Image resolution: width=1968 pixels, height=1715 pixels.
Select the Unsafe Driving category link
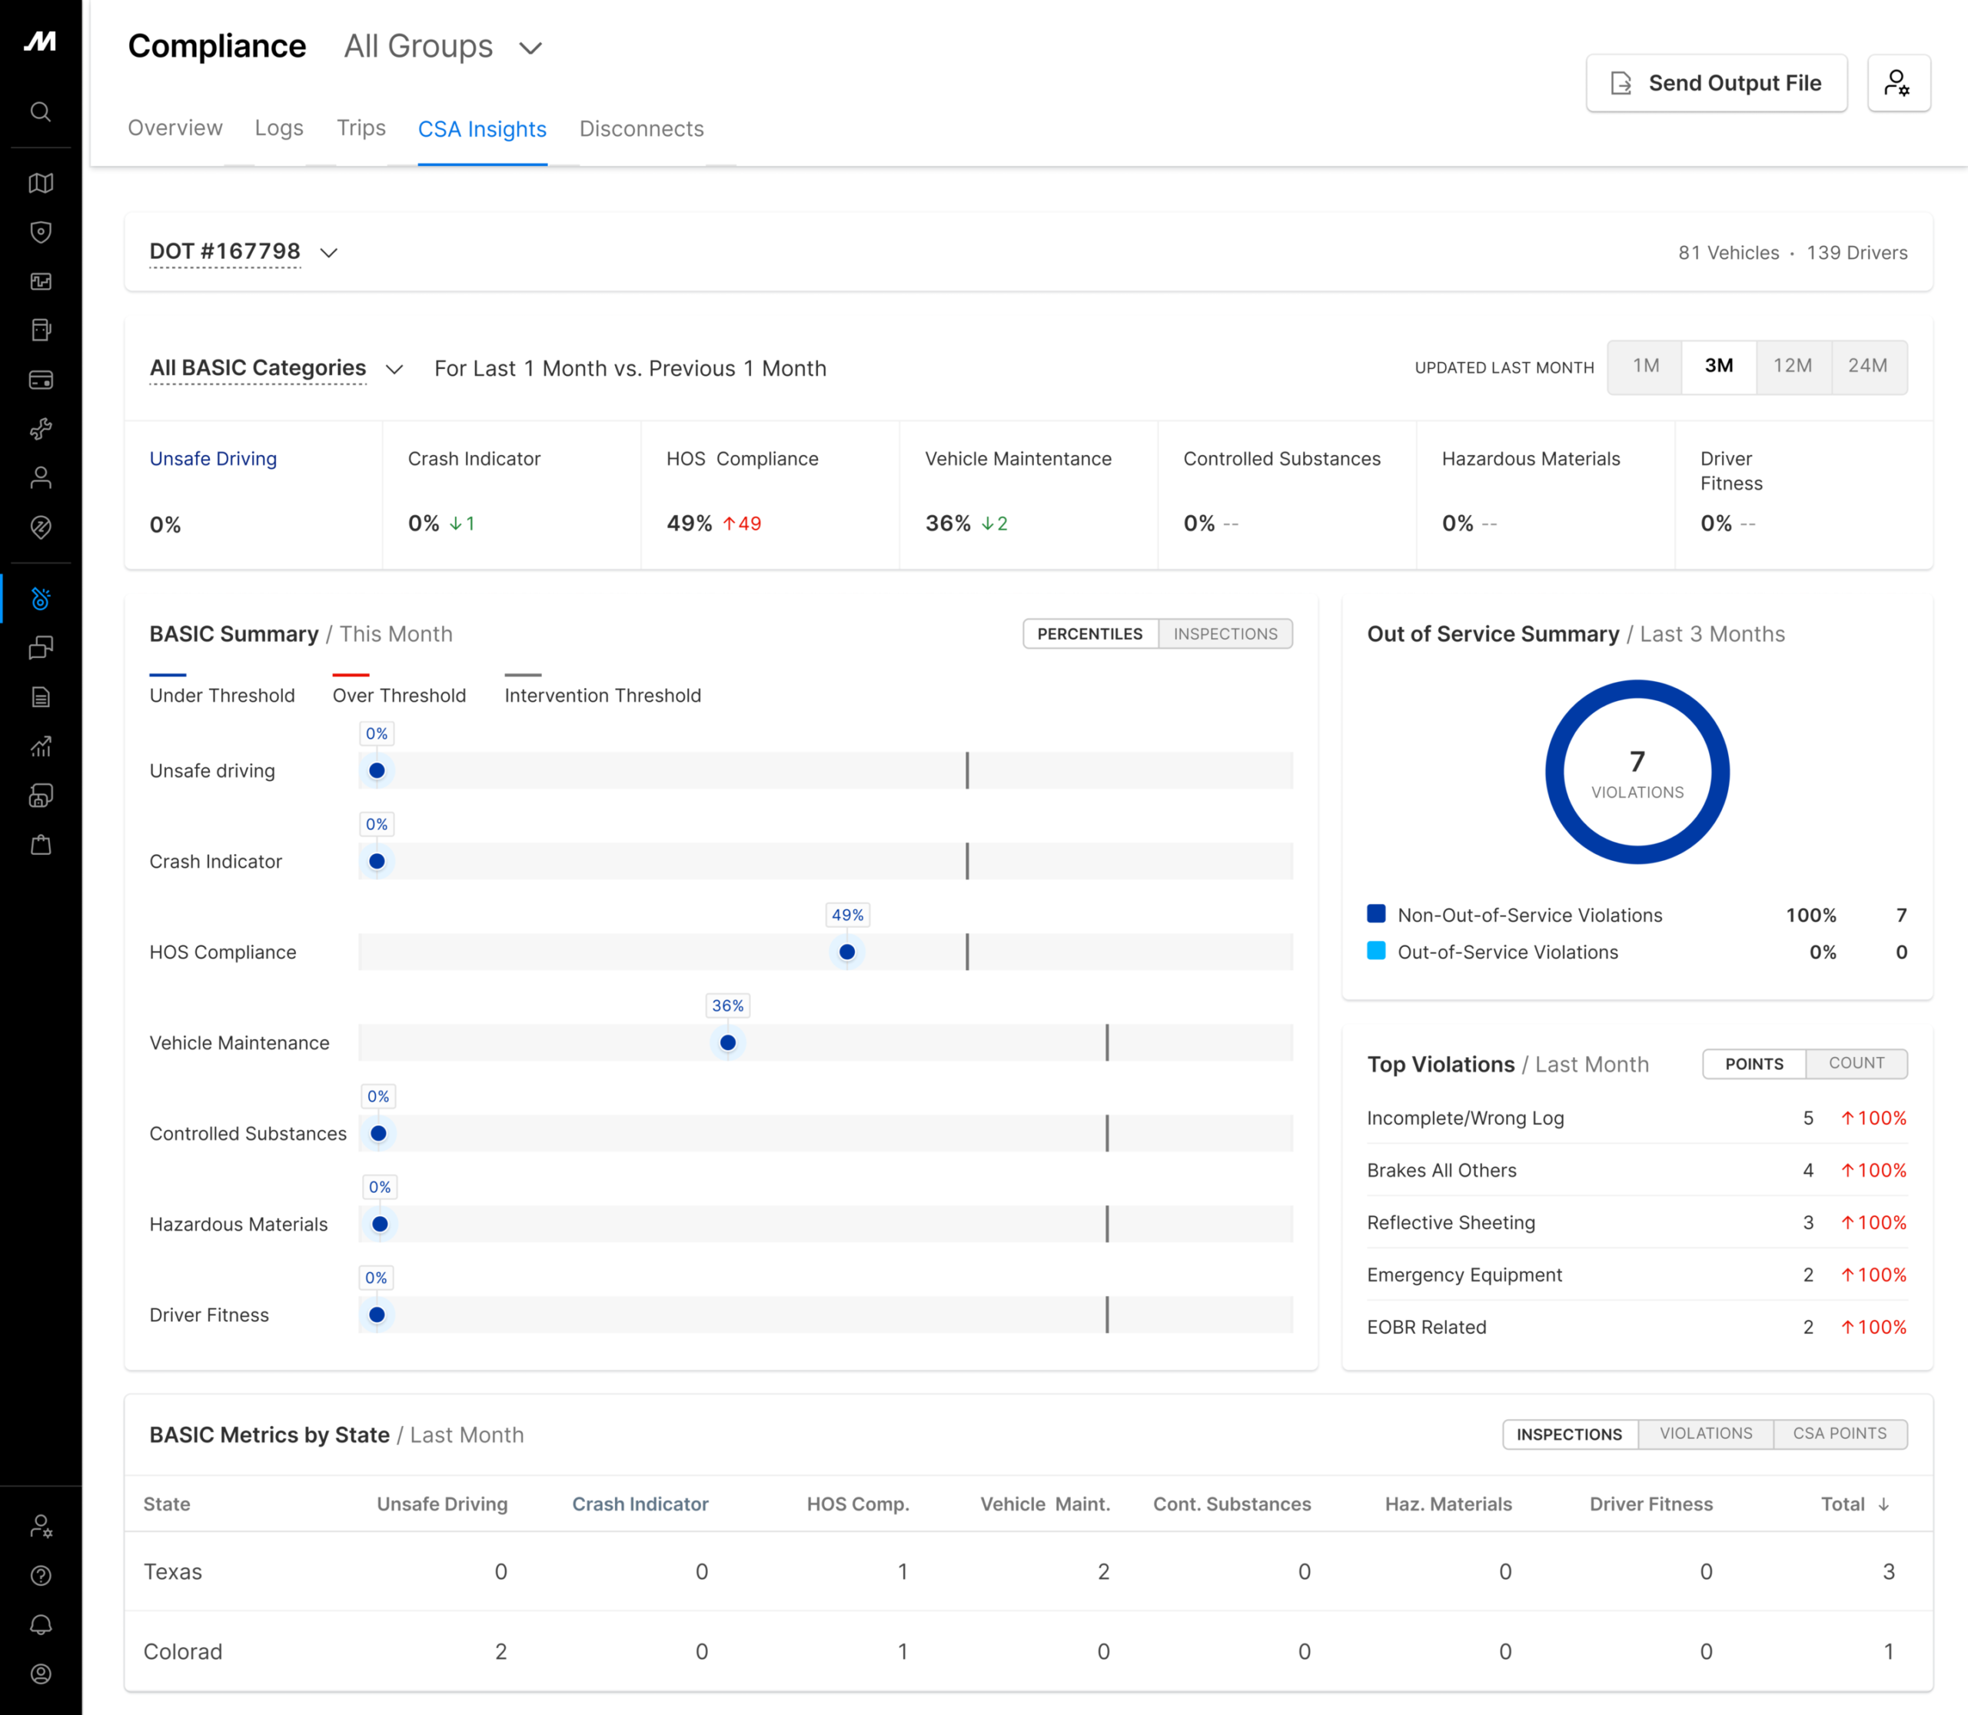click(x=212, y=458)
